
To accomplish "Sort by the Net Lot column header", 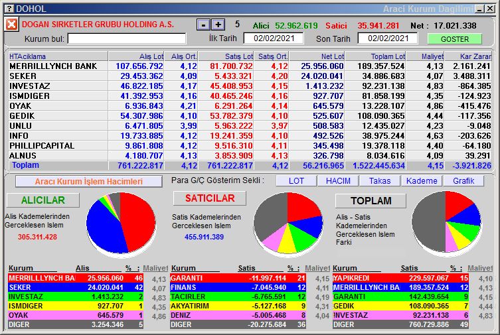I will (x=317, y=56).
